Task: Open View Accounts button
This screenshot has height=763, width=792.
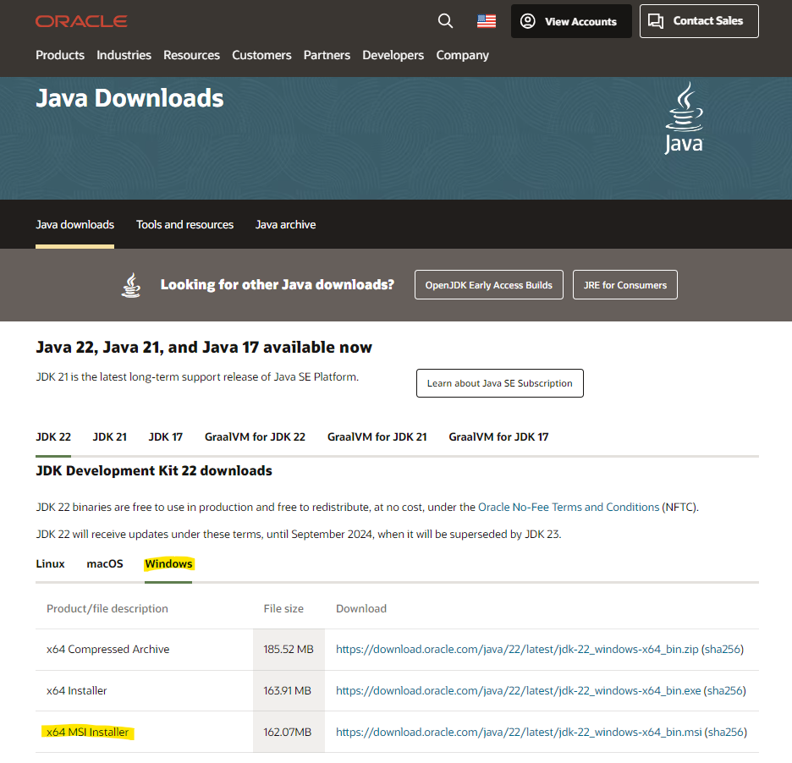Action: [x=571, y=21]
